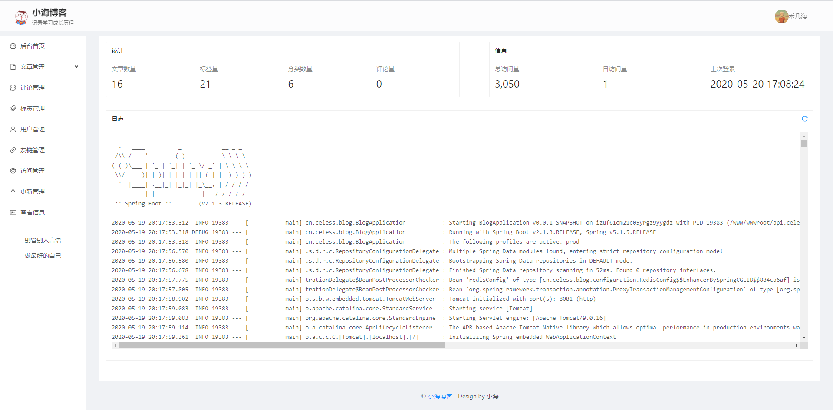This screenshot has width=833, height=410.
Task: Click the link icon beside 友链管理
Action: click(13, 150)
